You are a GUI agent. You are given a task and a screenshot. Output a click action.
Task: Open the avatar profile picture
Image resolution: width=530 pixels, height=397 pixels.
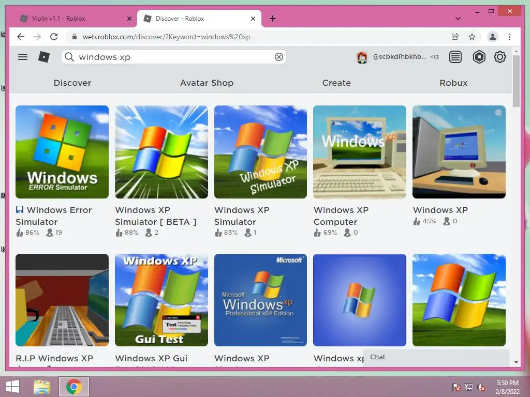click(x=362, y=57)
